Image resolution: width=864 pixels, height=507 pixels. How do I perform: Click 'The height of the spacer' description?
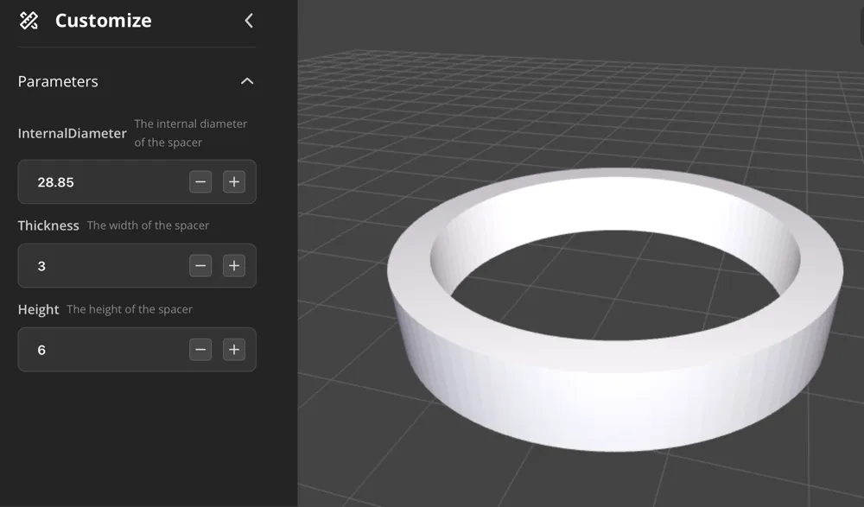click(130, 309)
